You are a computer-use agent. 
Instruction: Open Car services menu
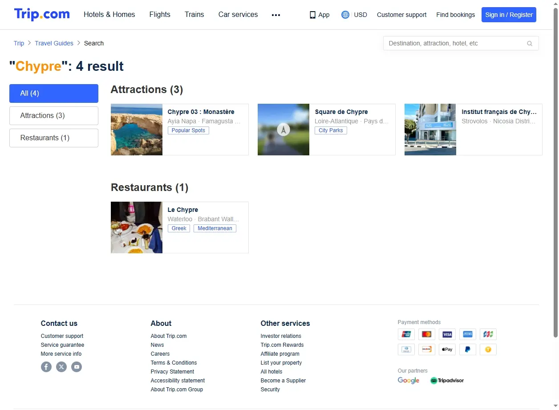pyautogui.click(x=238, y=14)
